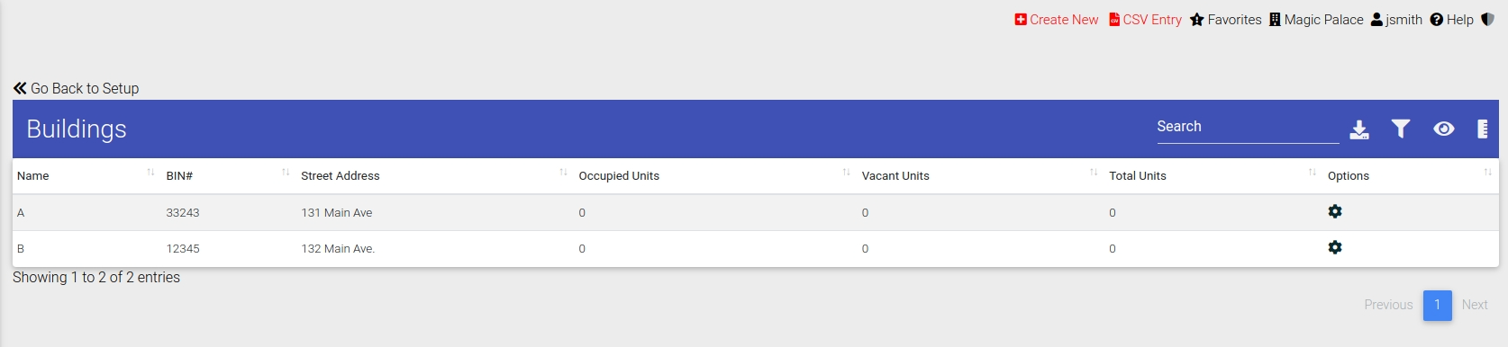Screen dimensions: 1508x347
Task: Click the Create New link
Action: point(1056,20)
